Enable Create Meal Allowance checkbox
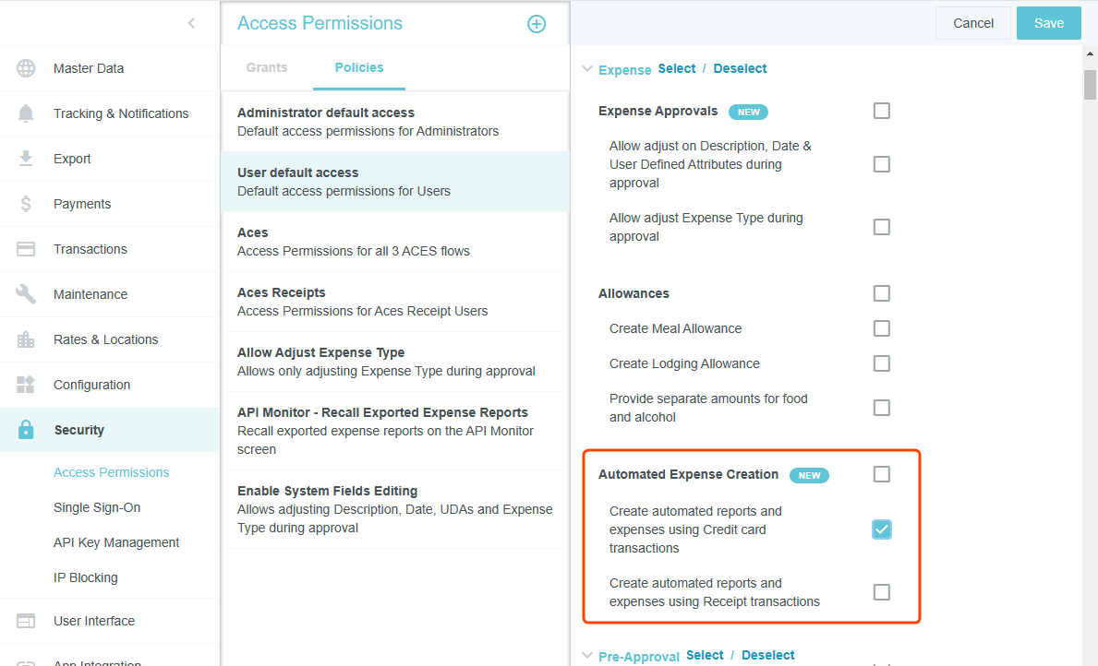1098x666 pixels. click(x=882, y=328)
